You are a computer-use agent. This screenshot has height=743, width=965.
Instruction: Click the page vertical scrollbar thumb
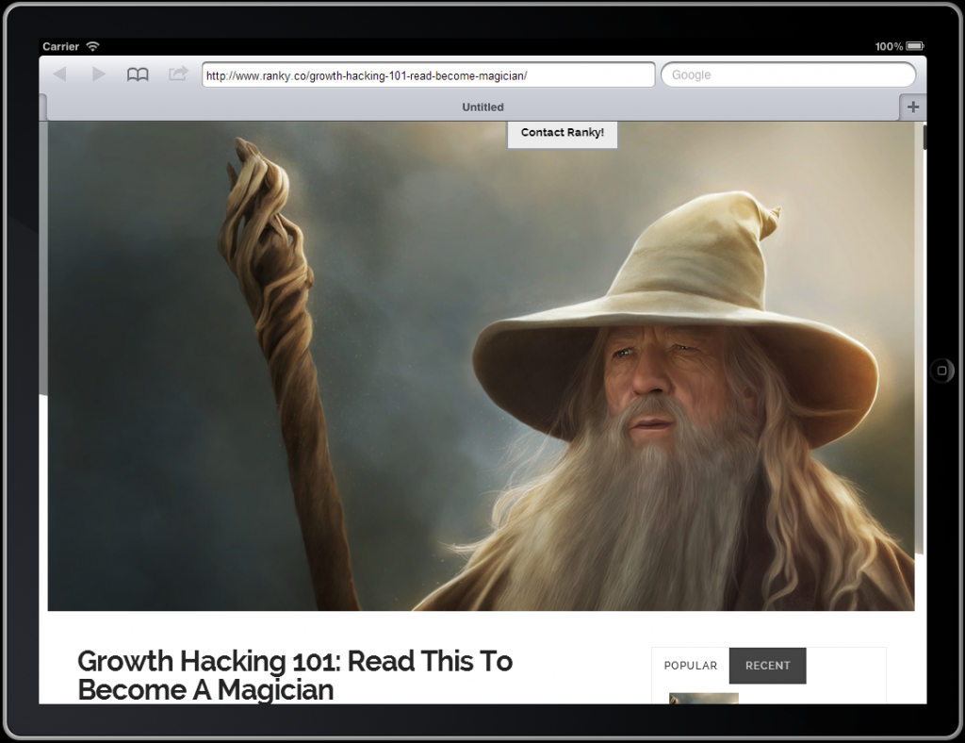(924, 137)
